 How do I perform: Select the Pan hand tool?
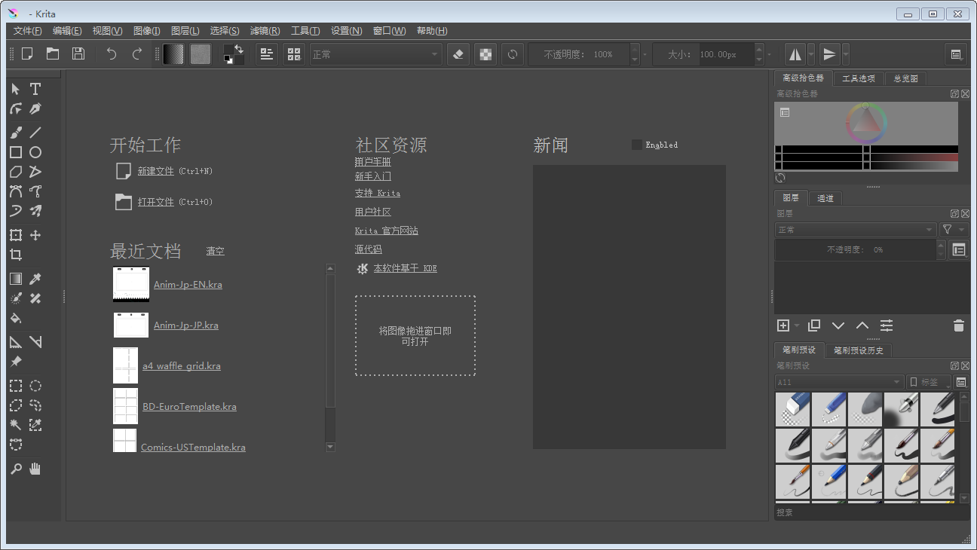coord(35,469)
